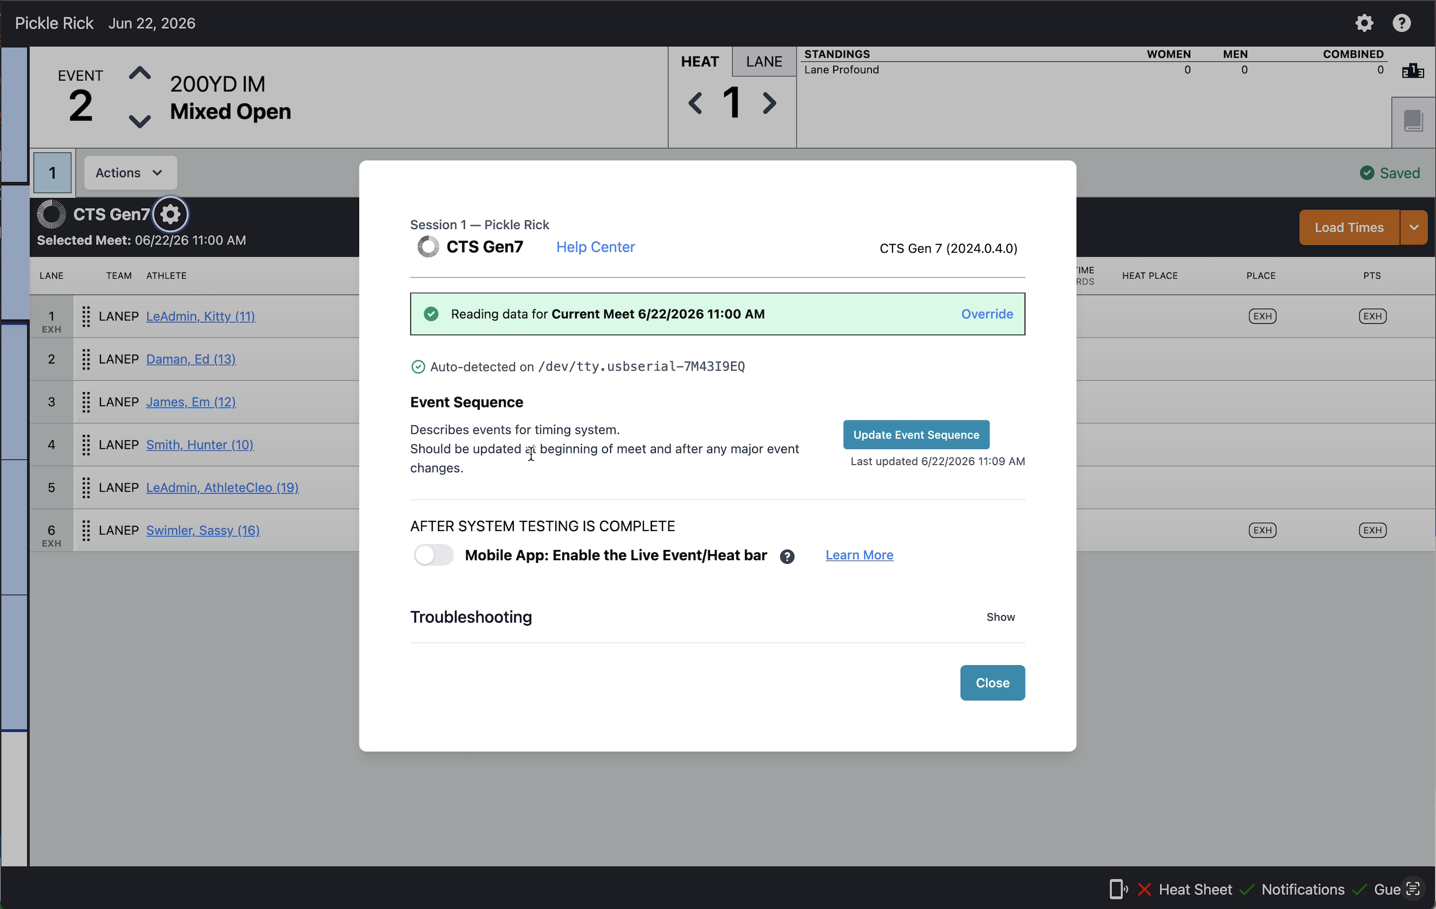This screenshot has height=909, width=1436.
Task: Switch to the LANE tab
Action: tap(764, 61)
